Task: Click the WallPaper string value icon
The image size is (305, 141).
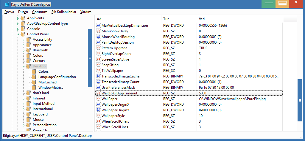Action: [99, 99]
